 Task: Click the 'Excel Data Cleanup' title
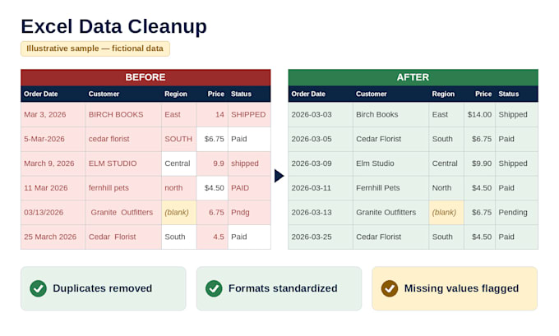pyautogui.click(x=113, y=26)
